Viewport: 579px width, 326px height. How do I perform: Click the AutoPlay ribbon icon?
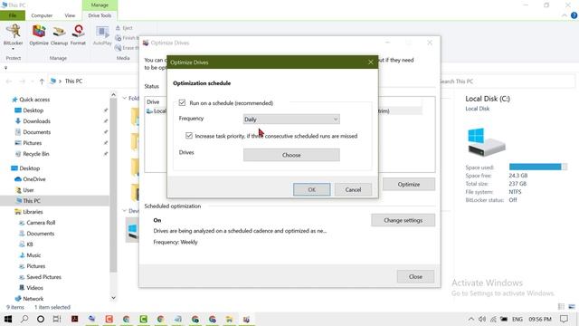click(x=102, y=34)
